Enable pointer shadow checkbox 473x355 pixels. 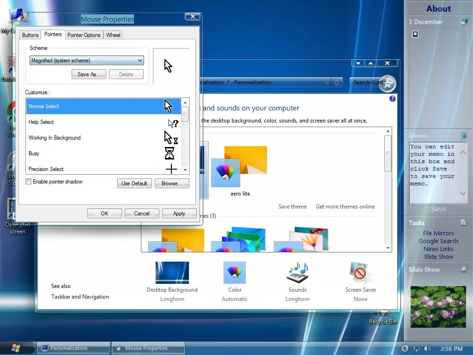28,181
